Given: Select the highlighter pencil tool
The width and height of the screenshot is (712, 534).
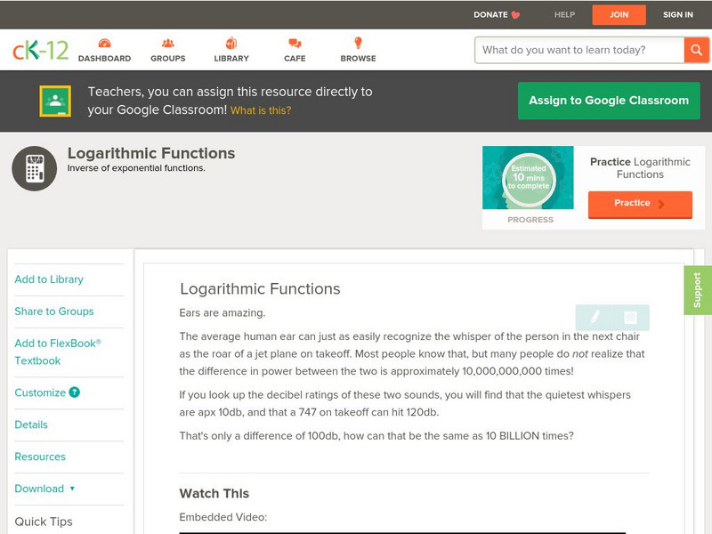Looking at the screenshot, I should click(x=595, y=318).
